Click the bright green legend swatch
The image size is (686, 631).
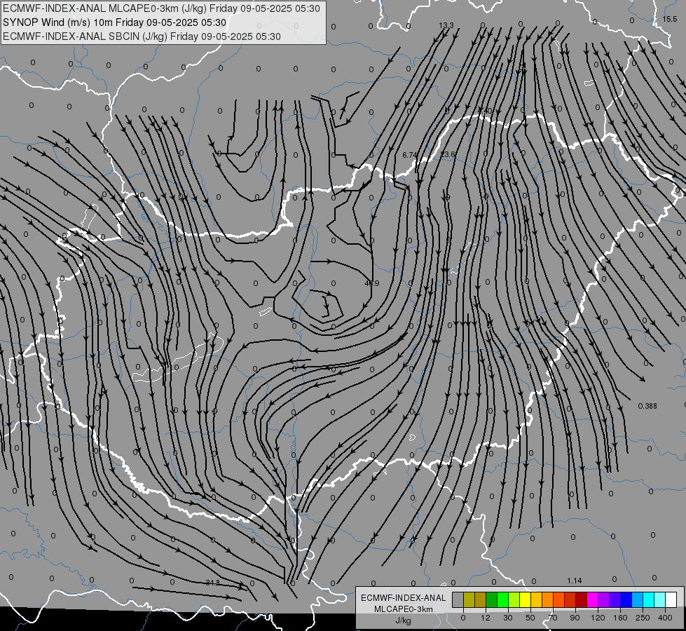click(x=502, y=599)
